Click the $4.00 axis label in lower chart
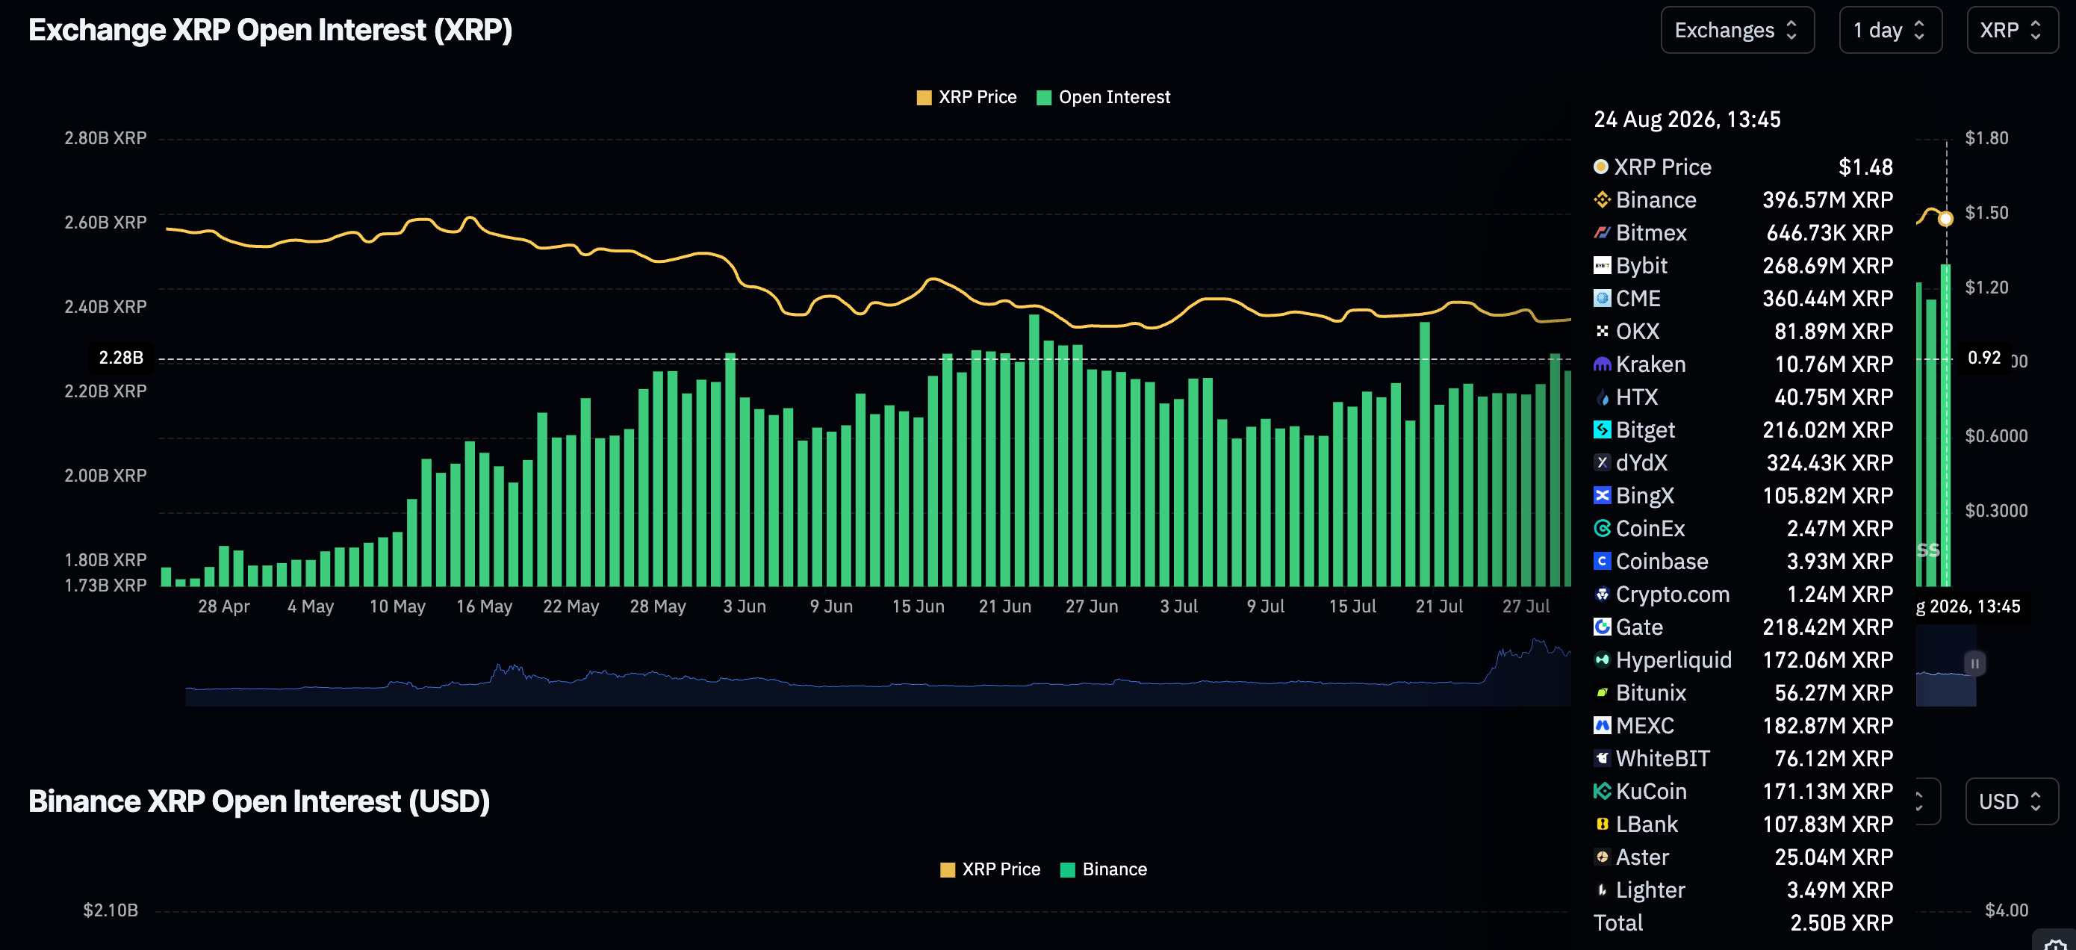2076x950 pixels. (x=2006, y=910)
